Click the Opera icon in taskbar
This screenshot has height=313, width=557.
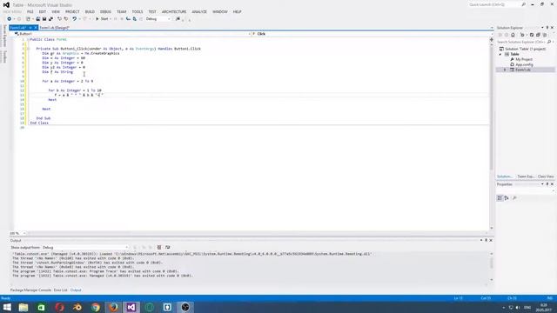[59, 307]
